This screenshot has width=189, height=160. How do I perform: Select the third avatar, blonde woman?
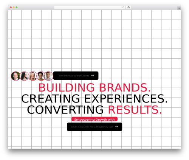pyautogui.click(x=33, y=76)
